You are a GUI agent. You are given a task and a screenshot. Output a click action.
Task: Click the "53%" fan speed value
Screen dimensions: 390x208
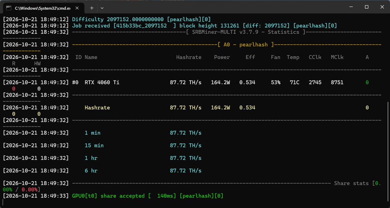point(276,82)
